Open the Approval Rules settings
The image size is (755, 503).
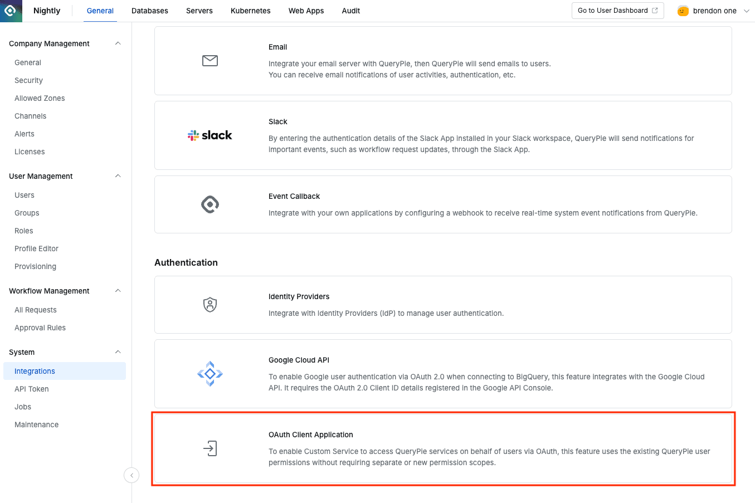39,328
